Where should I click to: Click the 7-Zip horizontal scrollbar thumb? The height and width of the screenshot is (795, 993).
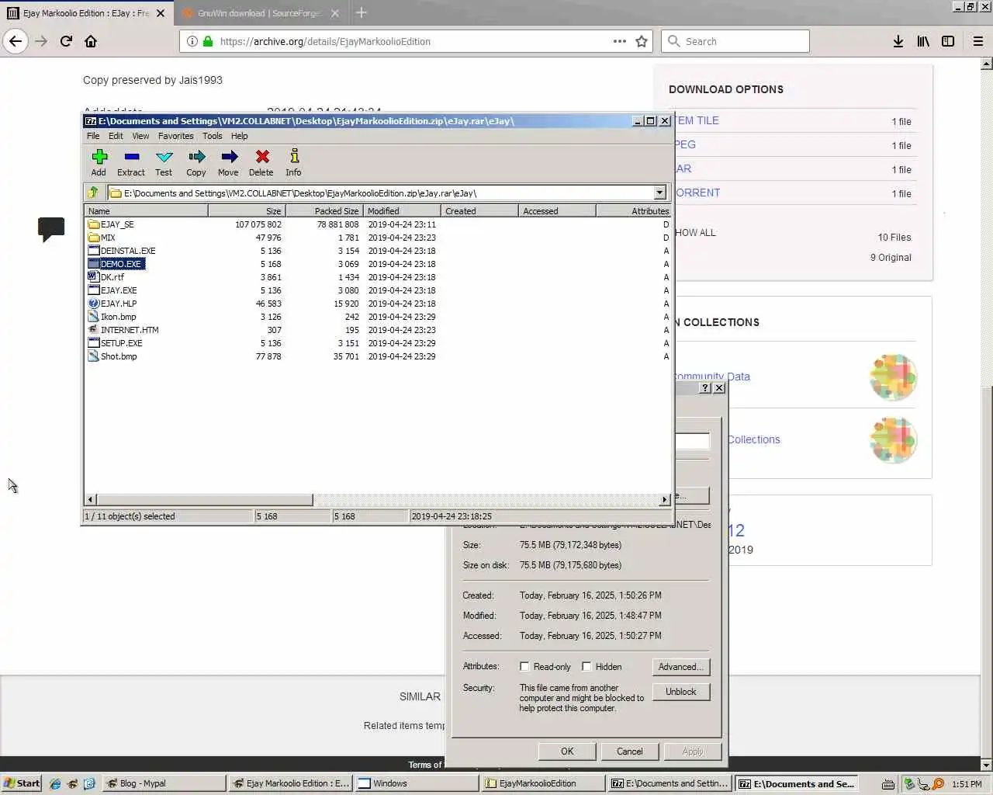(x=204, y=500)
